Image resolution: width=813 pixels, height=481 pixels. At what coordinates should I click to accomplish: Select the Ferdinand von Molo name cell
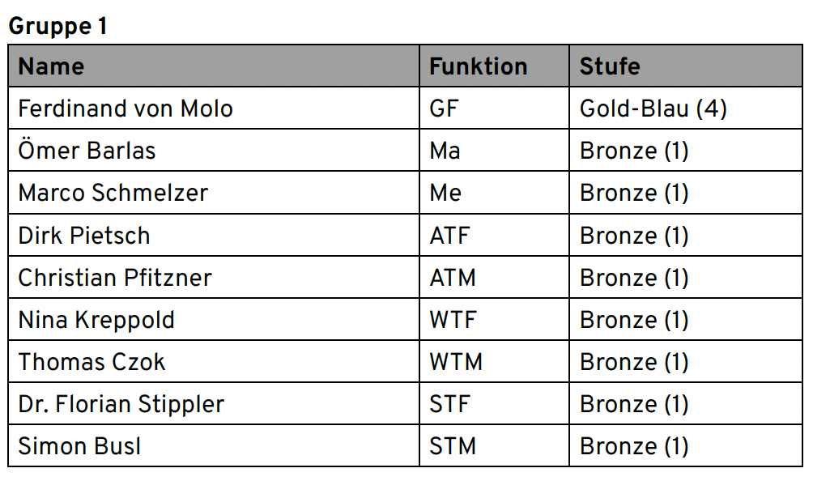tap(126, 109)
